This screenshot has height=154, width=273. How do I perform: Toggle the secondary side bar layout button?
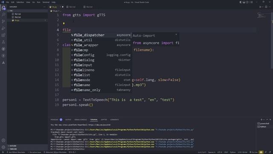point(247,2)
